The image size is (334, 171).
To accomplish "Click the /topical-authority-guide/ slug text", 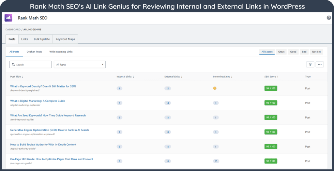I will coord(23,148).
